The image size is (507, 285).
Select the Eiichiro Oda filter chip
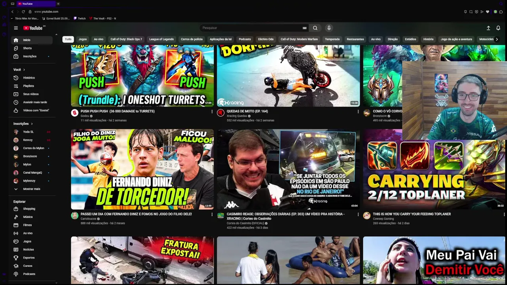coord(266,39)
